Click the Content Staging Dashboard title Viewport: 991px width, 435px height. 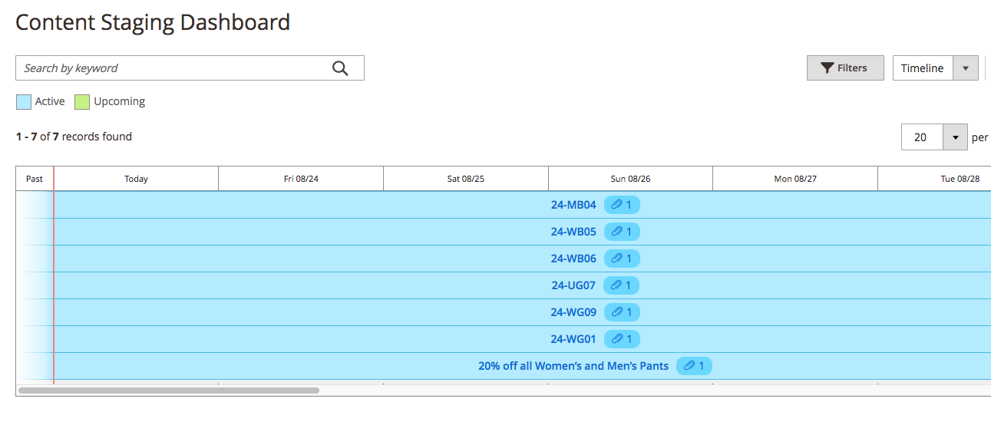coord(153,22)
